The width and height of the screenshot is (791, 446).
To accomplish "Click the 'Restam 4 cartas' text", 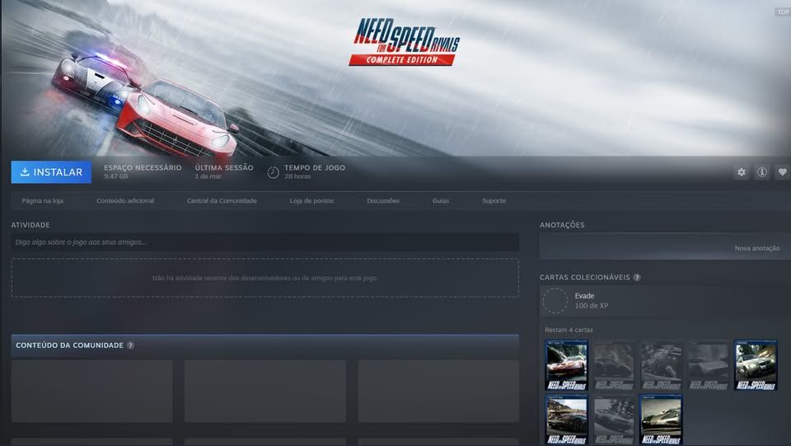I will 569,330.
